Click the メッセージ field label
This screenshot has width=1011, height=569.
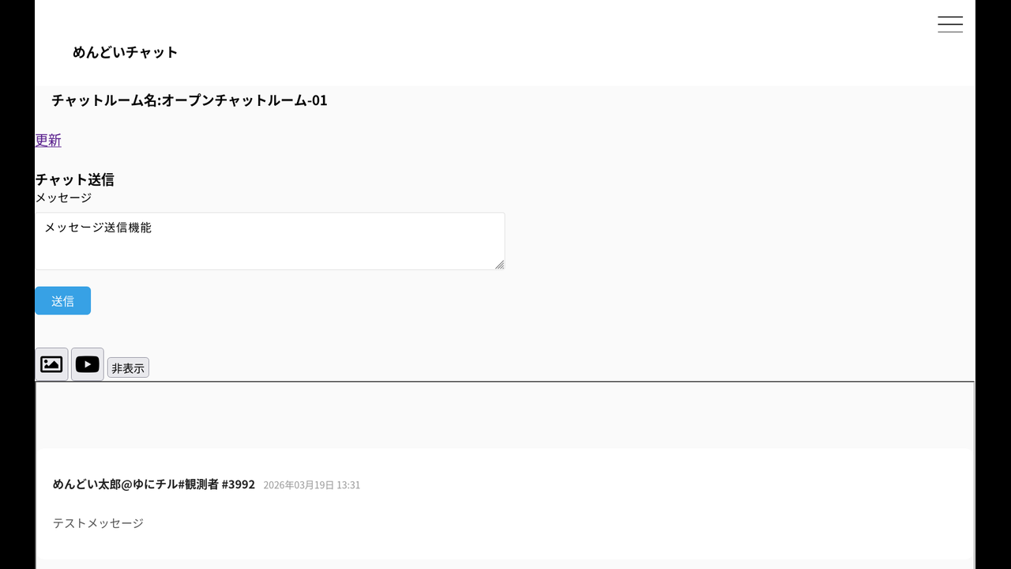[x=63, y=198]
